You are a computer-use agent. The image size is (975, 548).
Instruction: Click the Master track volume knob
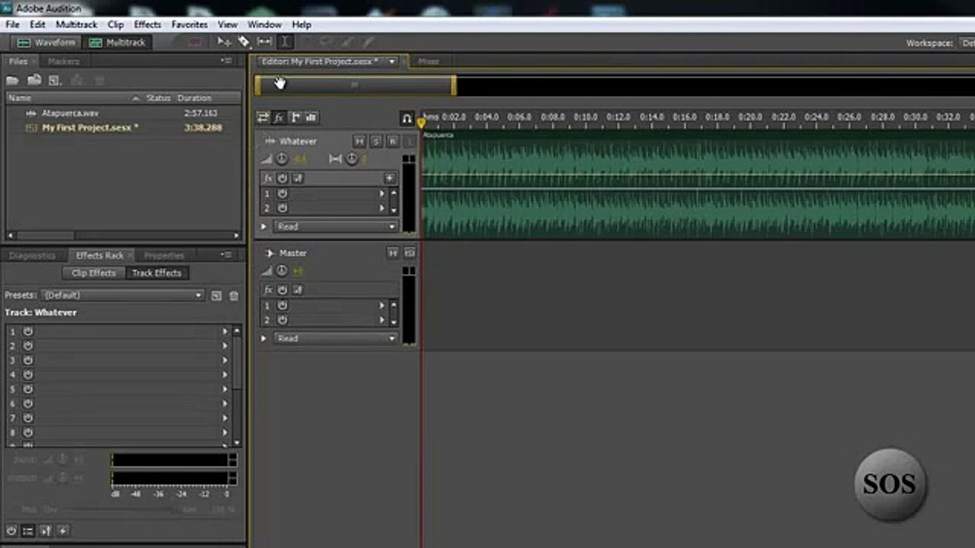tap(282, 271)
